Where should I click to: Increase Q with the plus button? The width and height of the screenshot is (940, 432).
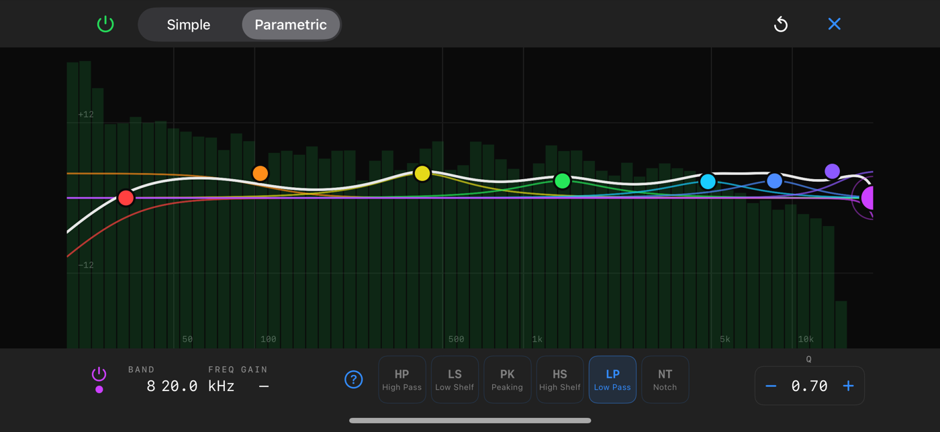click(848, 386)
